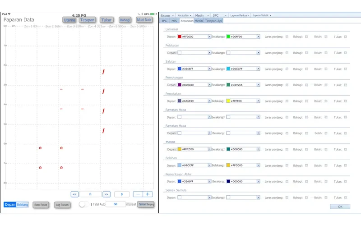Click the speed field showing 60
The height and width of the screenshot is (230, 361).
click(116, 204)
